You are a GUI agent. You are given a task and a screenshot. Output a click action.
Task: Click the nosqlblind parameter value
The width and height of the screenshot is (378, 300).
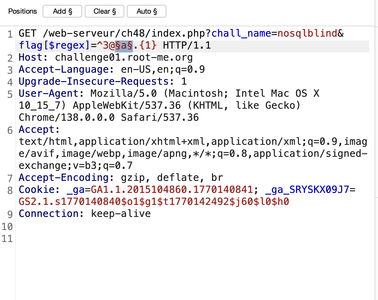click(307, 33)
